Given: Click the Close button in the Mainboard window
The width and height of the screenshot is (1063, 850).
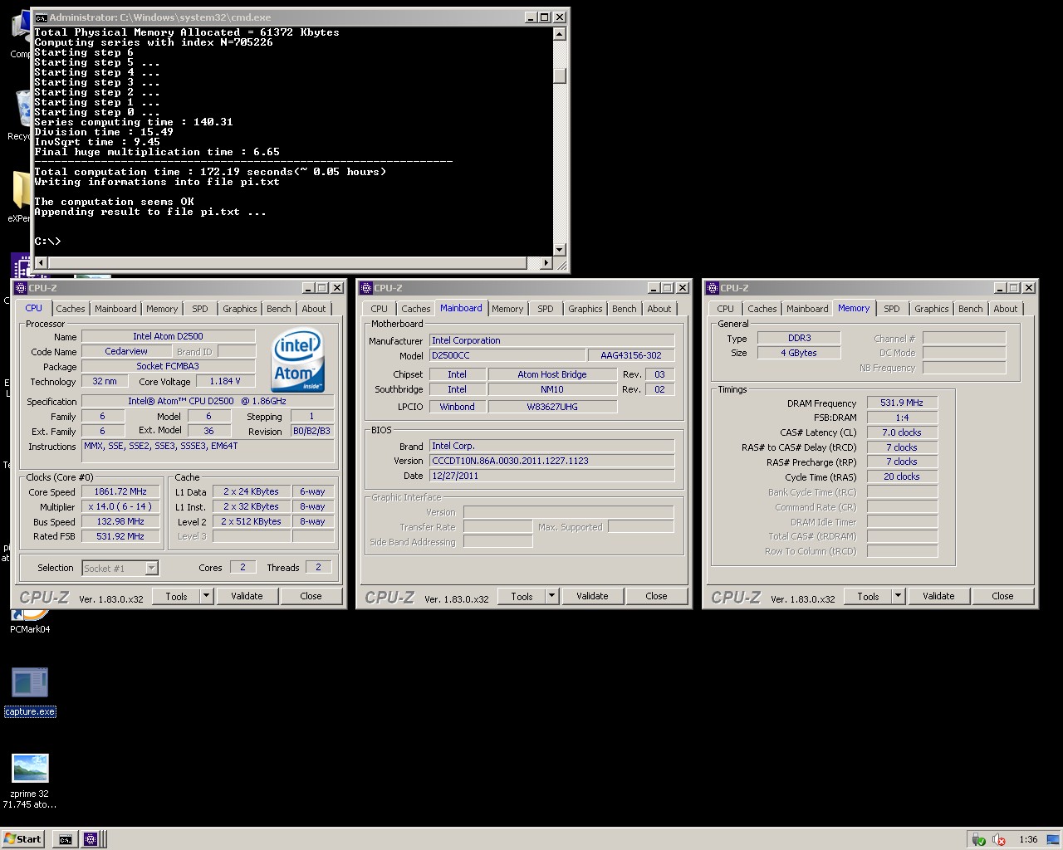Looking at the screenshot, I should point(656,596).
